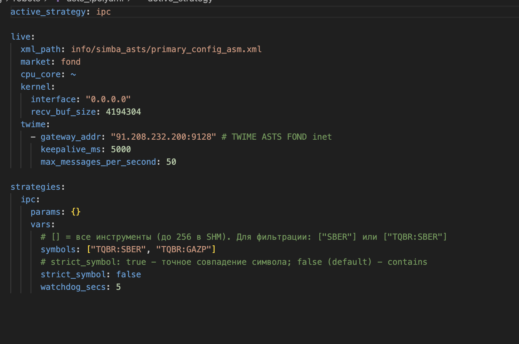
Task: Click the comment about все инструменты
Action: click(243, 237)
